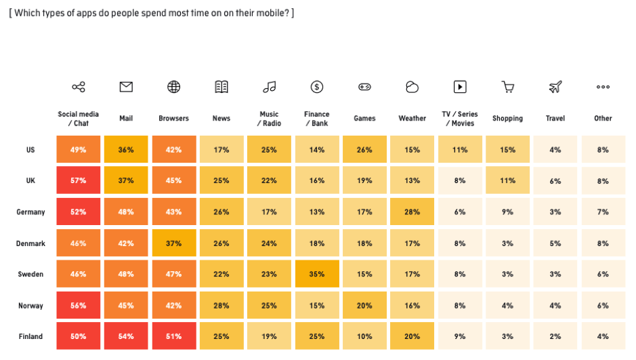
Task: Click the Mail envelope icon
Action: tap(126, 87)
